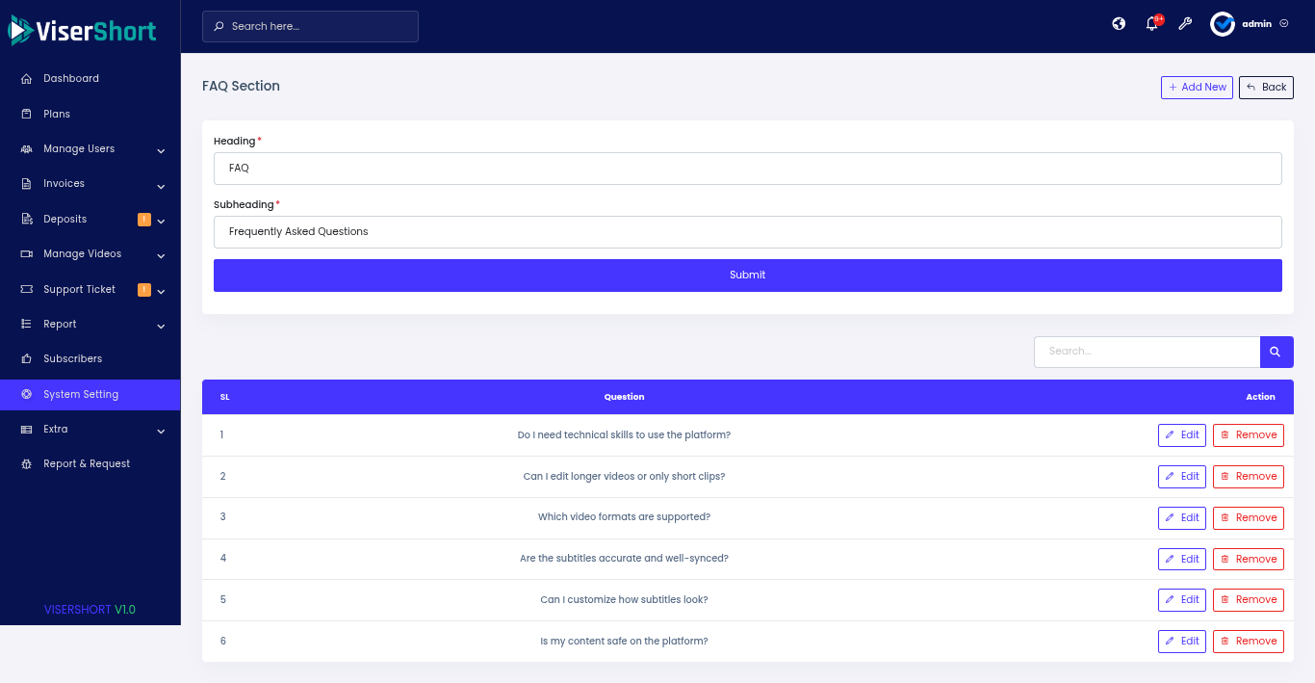
Task: Click the Add New button
Action: tap(1197, 88)
